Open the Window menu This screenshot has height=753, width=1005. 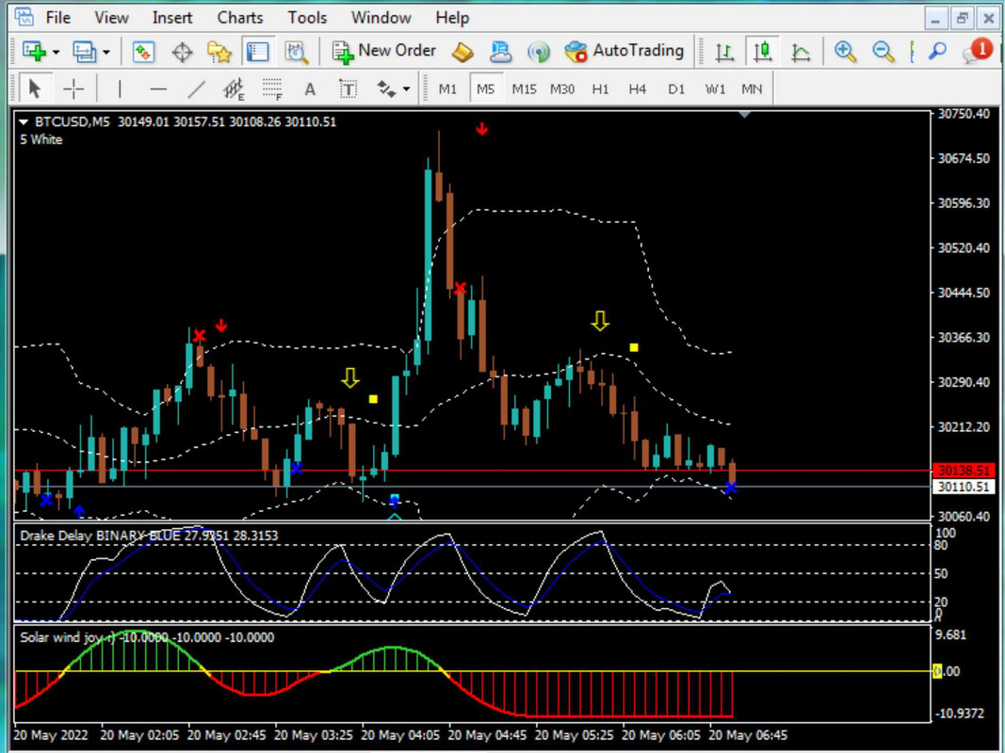click(381, 18)
